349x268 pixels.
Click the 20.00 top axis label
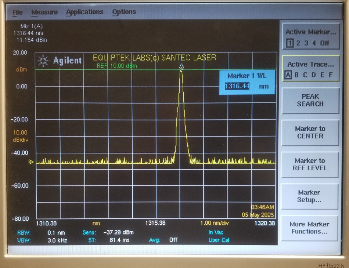pyautogui.click(x=20, y=53)
